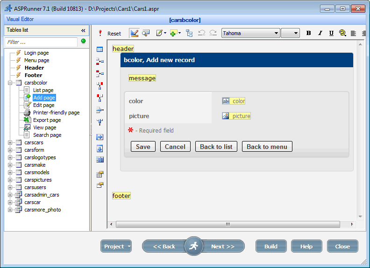This screenshot has height=268, width=370.
Task: Click the red exclamation Reset icon
Action: [x=100, y=33]
